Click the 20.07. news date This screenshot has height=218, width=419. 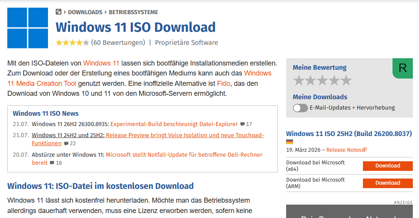[x=21, y=155]
